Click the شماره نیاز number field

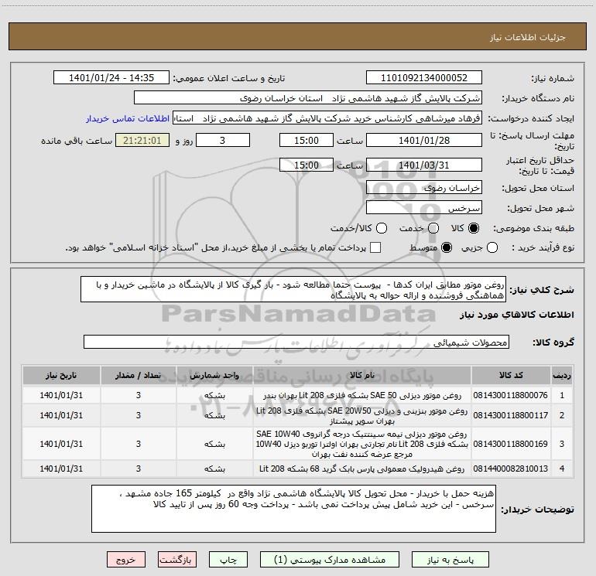click(x=423, y=78)
